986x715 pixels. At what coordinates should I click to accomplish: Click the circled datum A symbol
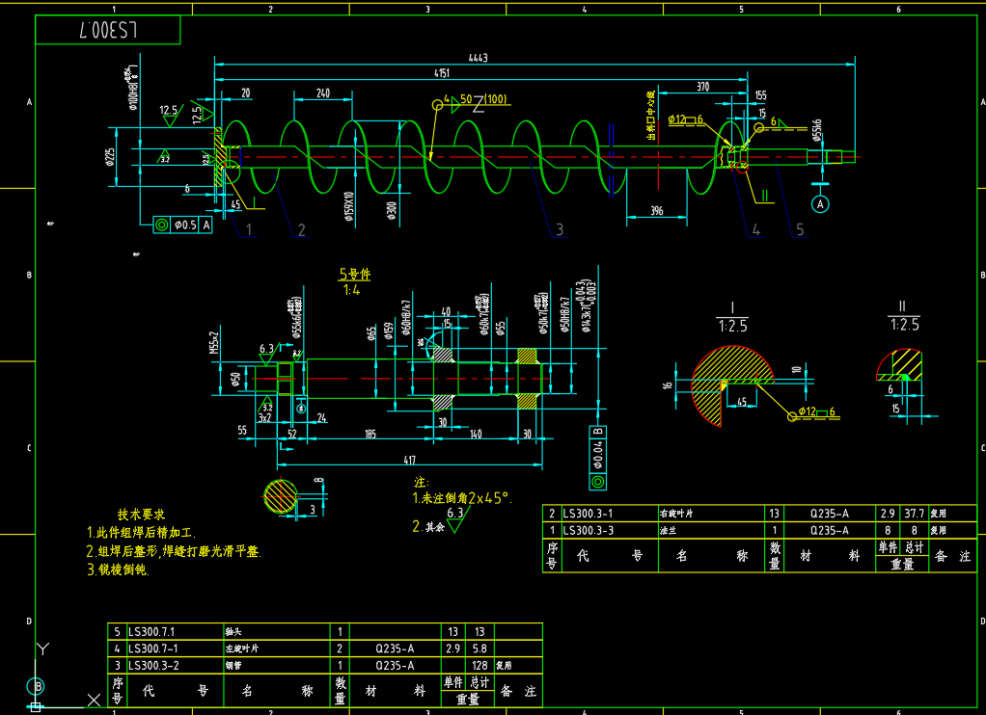click(820, 204)
